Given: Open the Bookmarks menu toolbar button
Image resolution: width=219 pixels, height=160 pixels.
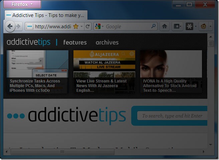Looking at the screenshot, I should pyautogui.click(x=177, y=26).
